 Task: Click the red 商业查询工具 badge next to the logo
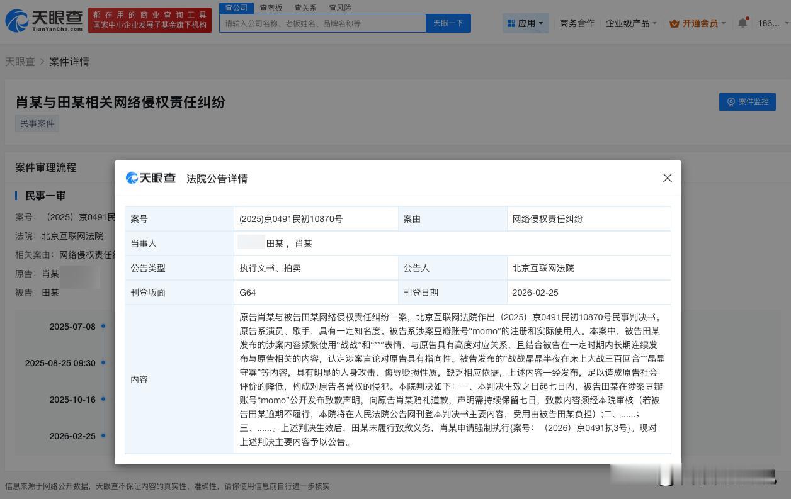[149, 19]
